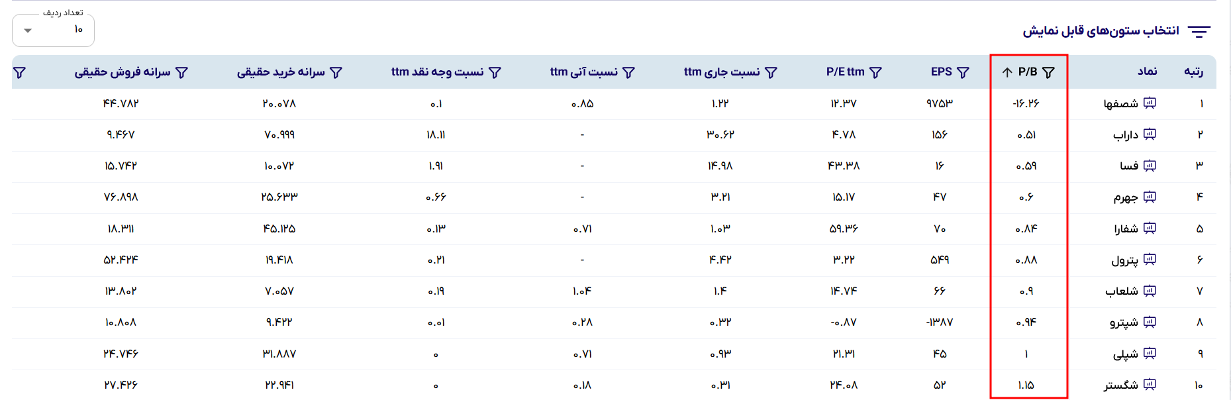Toggle P/B ascending sort arrow

(1007, 72)
